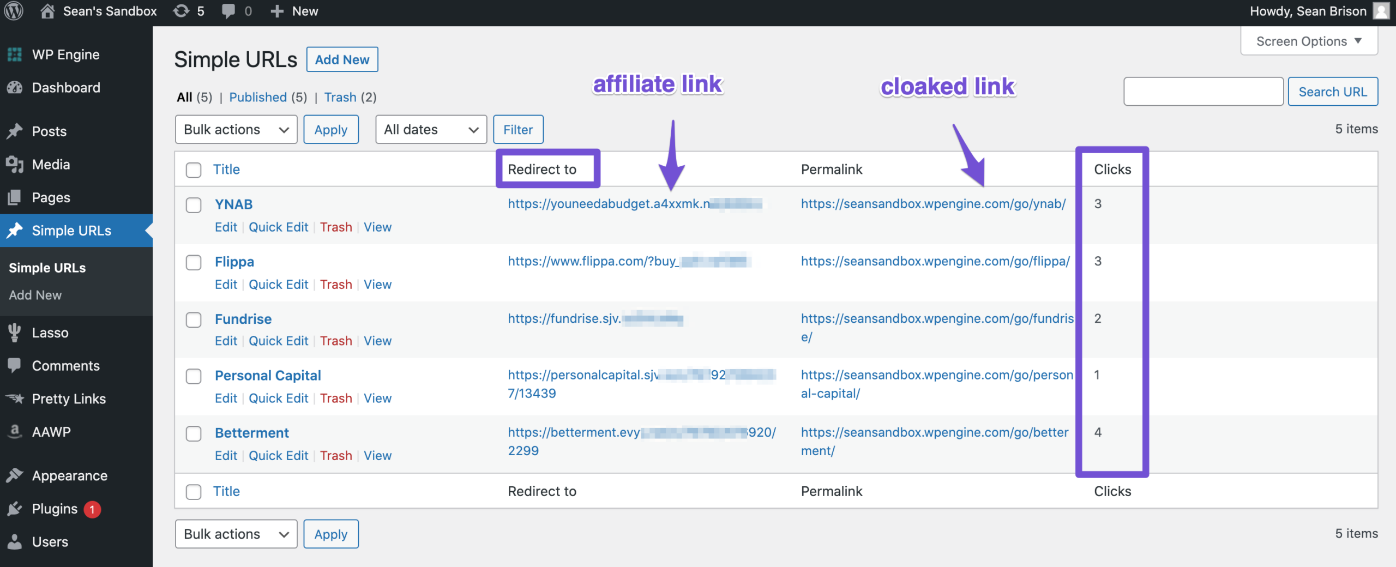Click the Simple URLs pin icon

click(15, 230)
